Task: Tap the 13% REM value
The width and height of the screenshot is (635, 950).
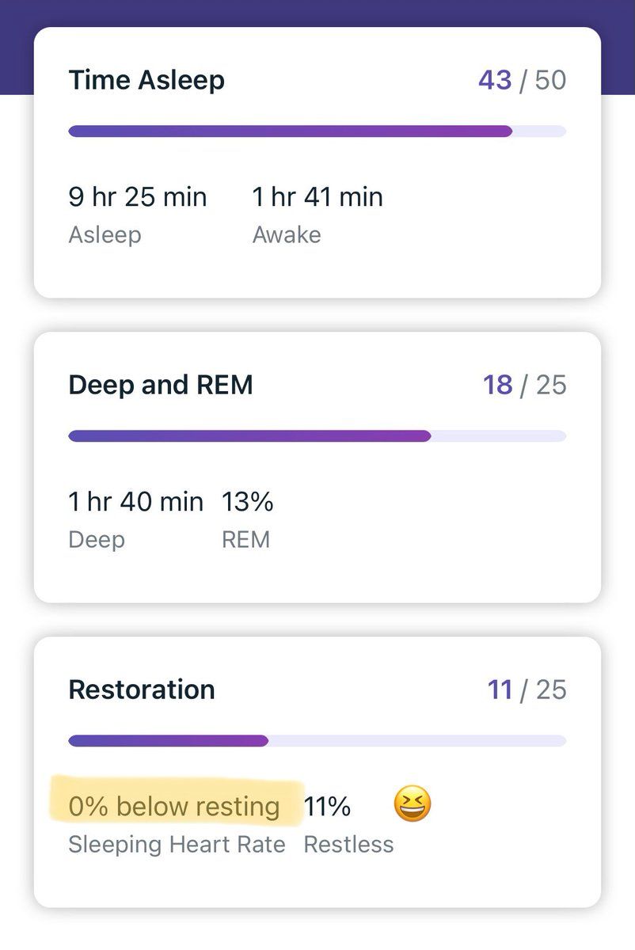Action: [248, 501]
